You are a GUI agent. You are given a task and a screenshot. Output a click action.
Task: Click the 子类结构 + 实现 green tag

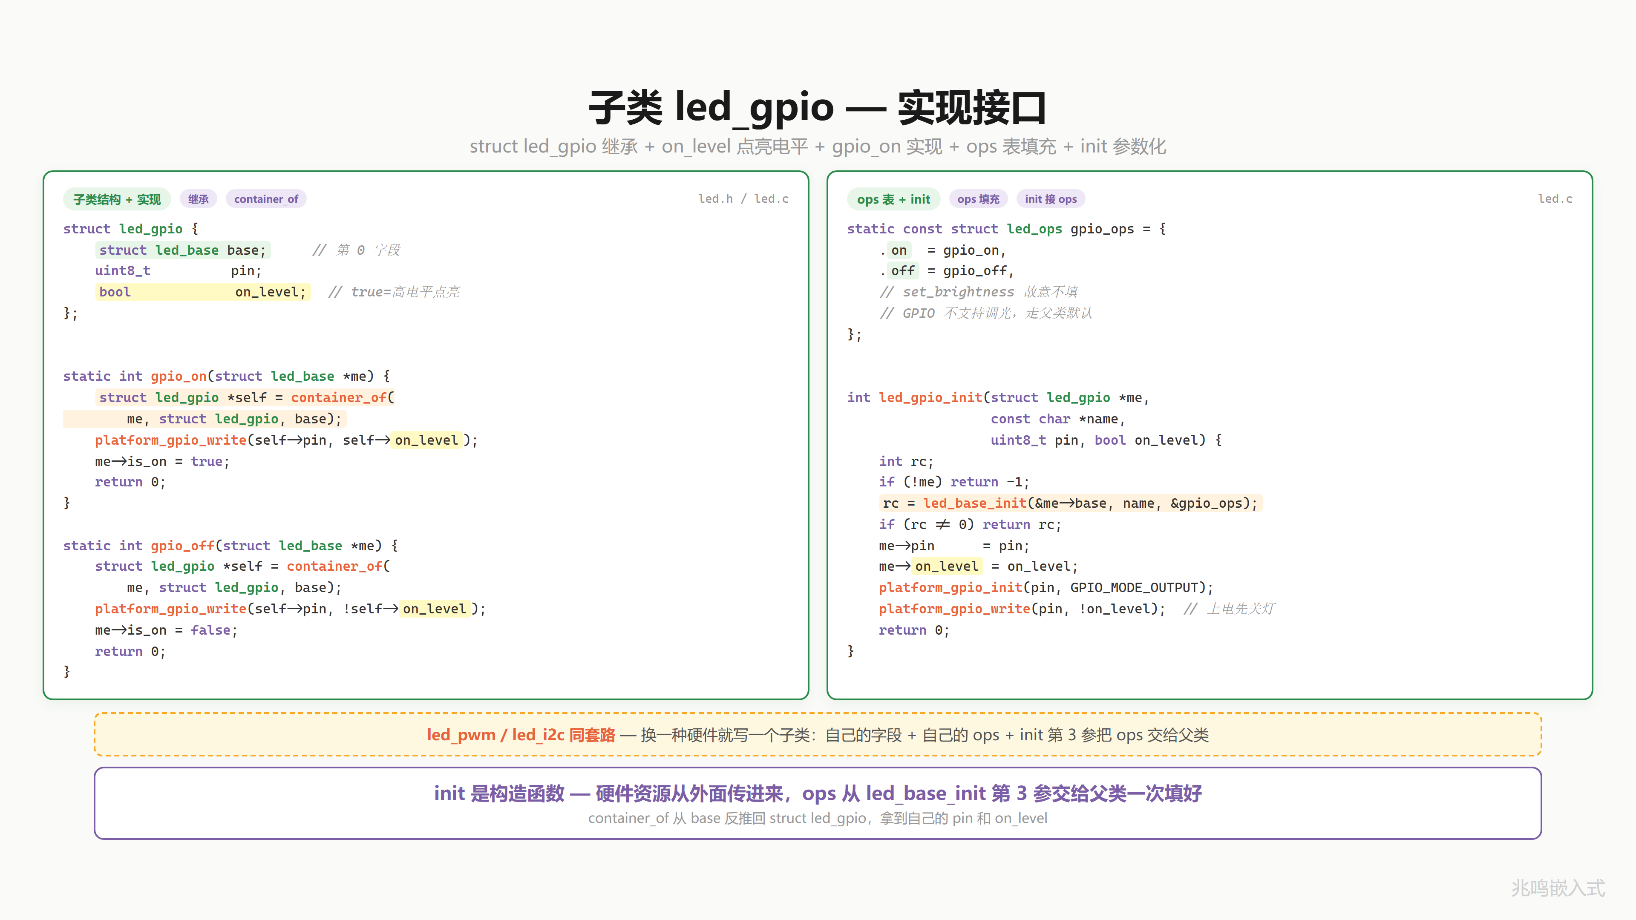tap(117, 199)
